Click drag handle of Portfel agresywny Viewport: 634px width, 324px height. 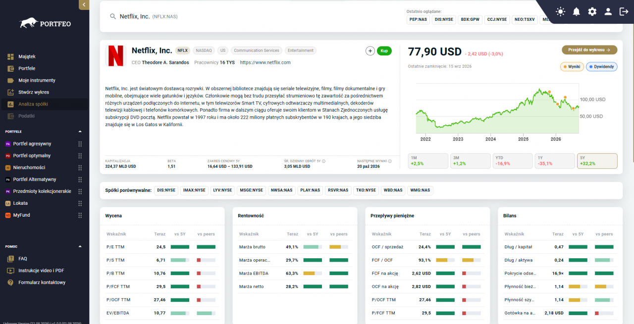pos(80,143)
